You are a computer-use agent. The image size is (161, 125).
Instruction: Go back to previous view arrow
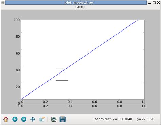pyautogui.click(x=15, y=119)
